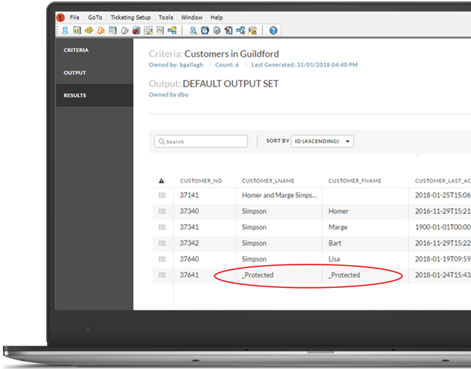This screenshot has height=369, width=471.
Task: Sort by the CUSTOMER_NO column header
Action: click(x=201, y=181)
